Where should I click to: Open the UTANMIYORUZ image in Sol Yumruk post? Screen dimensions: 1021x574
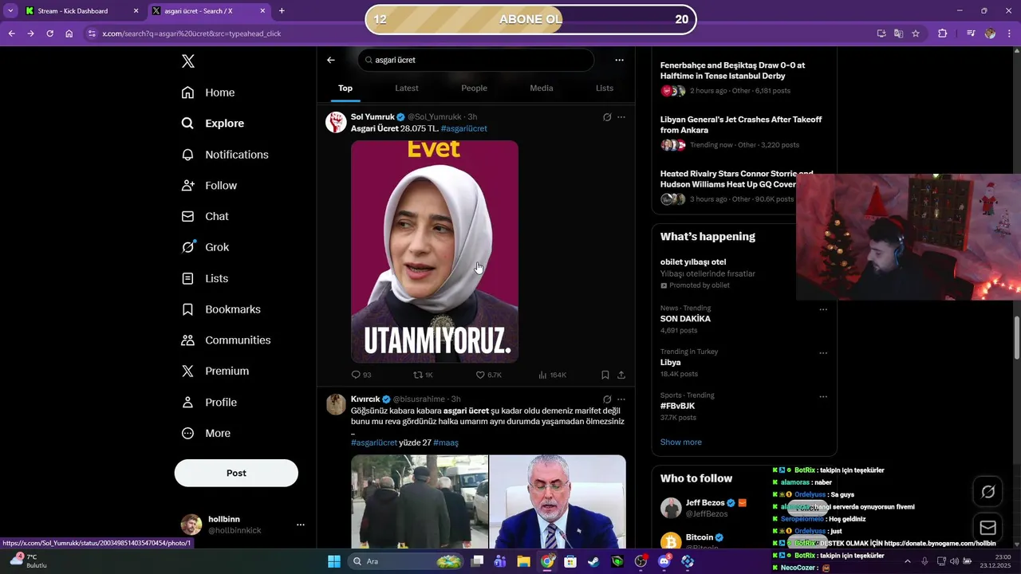pyautogui.click(x=435, y=251)
